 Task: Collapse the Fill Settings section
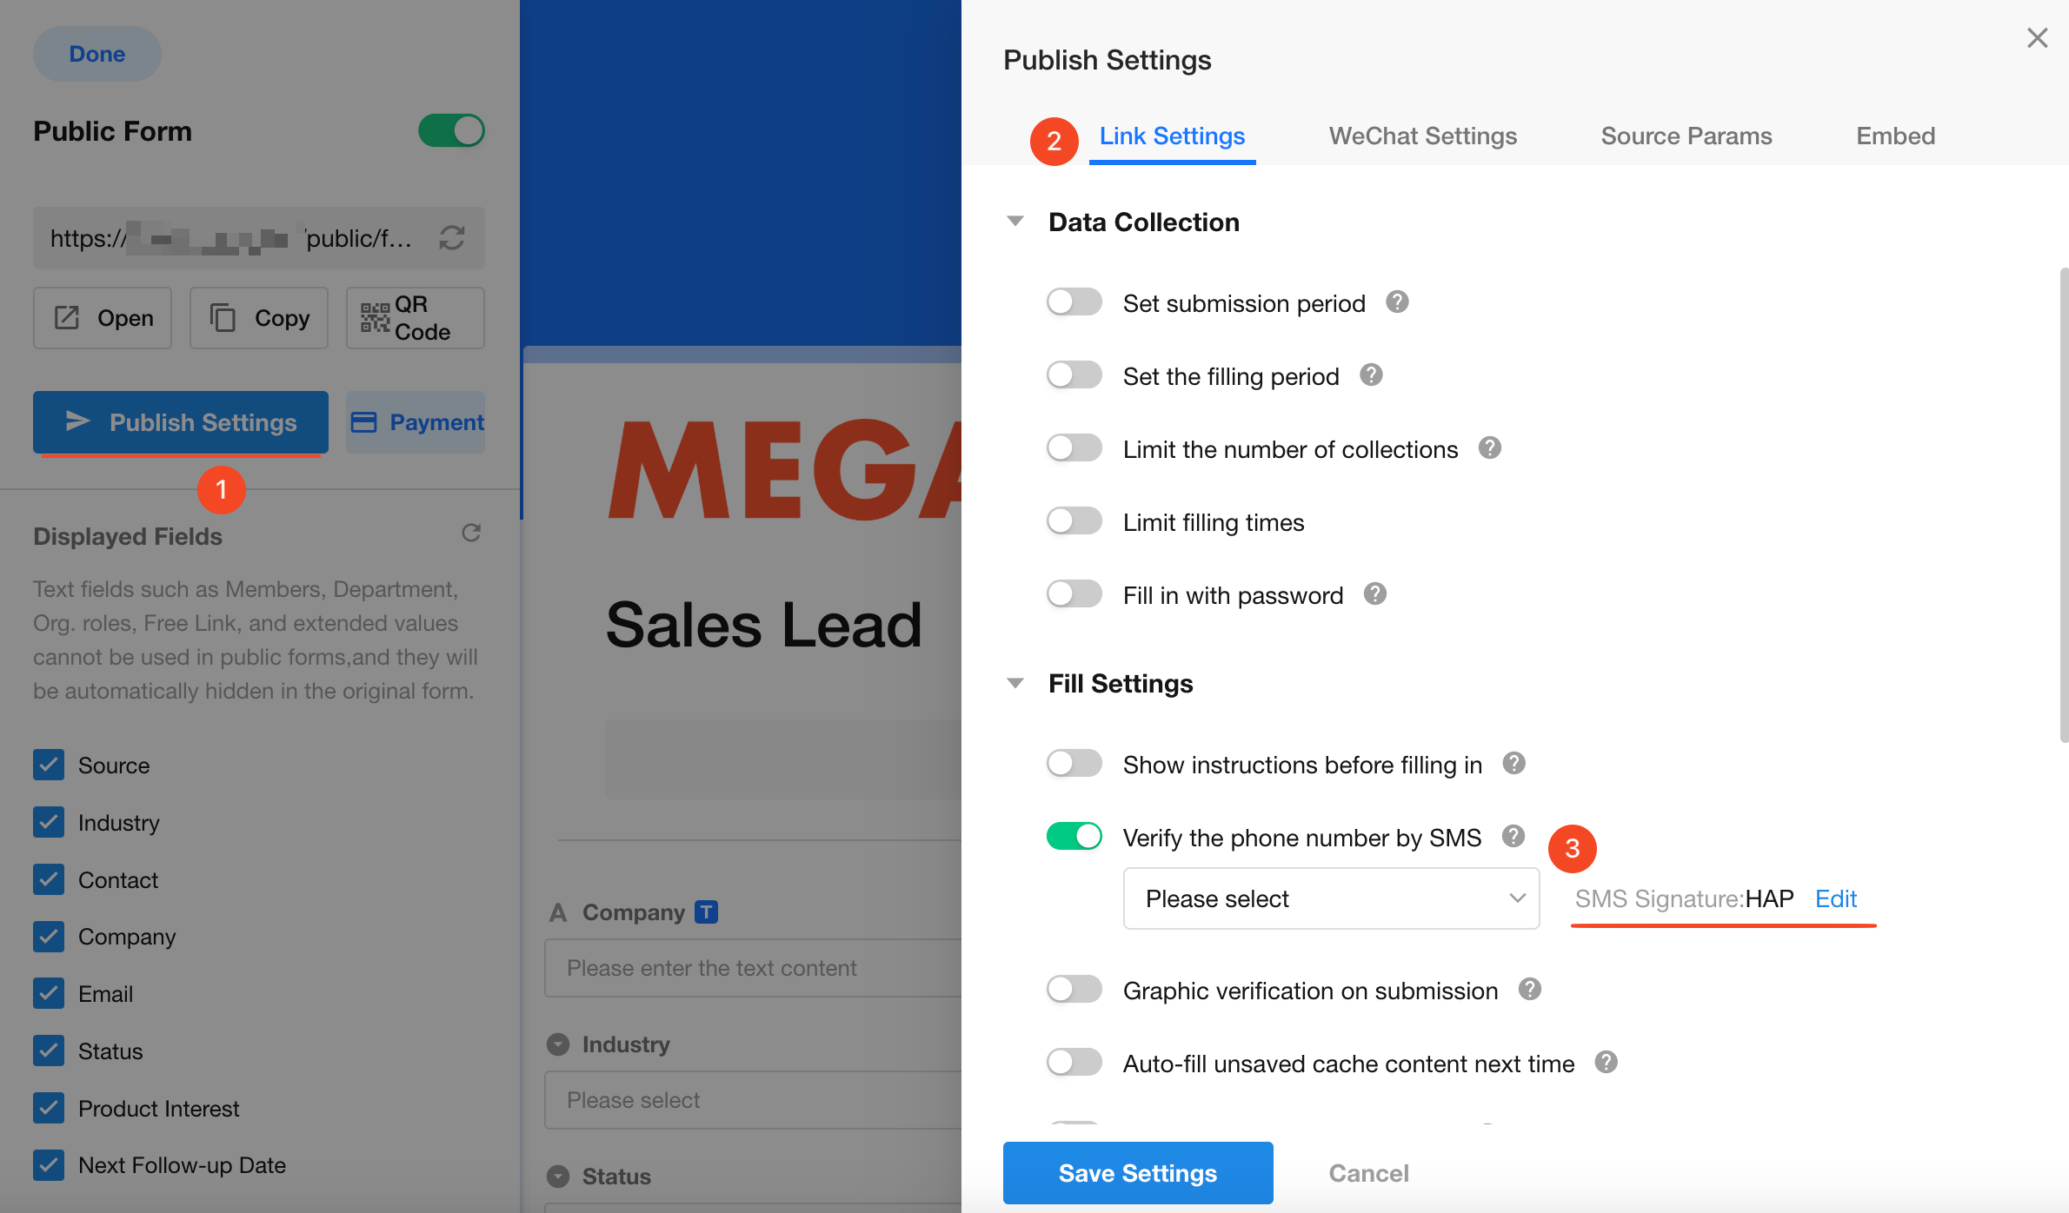point(1015,683)
